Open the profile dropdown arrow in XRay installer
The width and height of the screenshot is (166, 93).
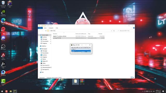[x=90, y=49]
